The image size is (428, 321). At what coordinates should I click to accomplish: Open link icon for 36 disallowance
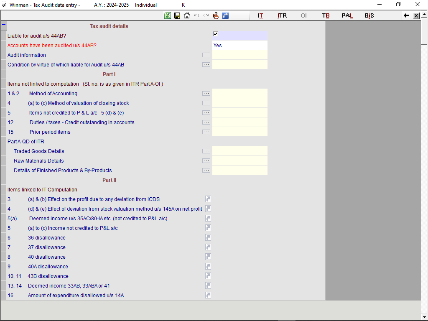tap(208, 237)
